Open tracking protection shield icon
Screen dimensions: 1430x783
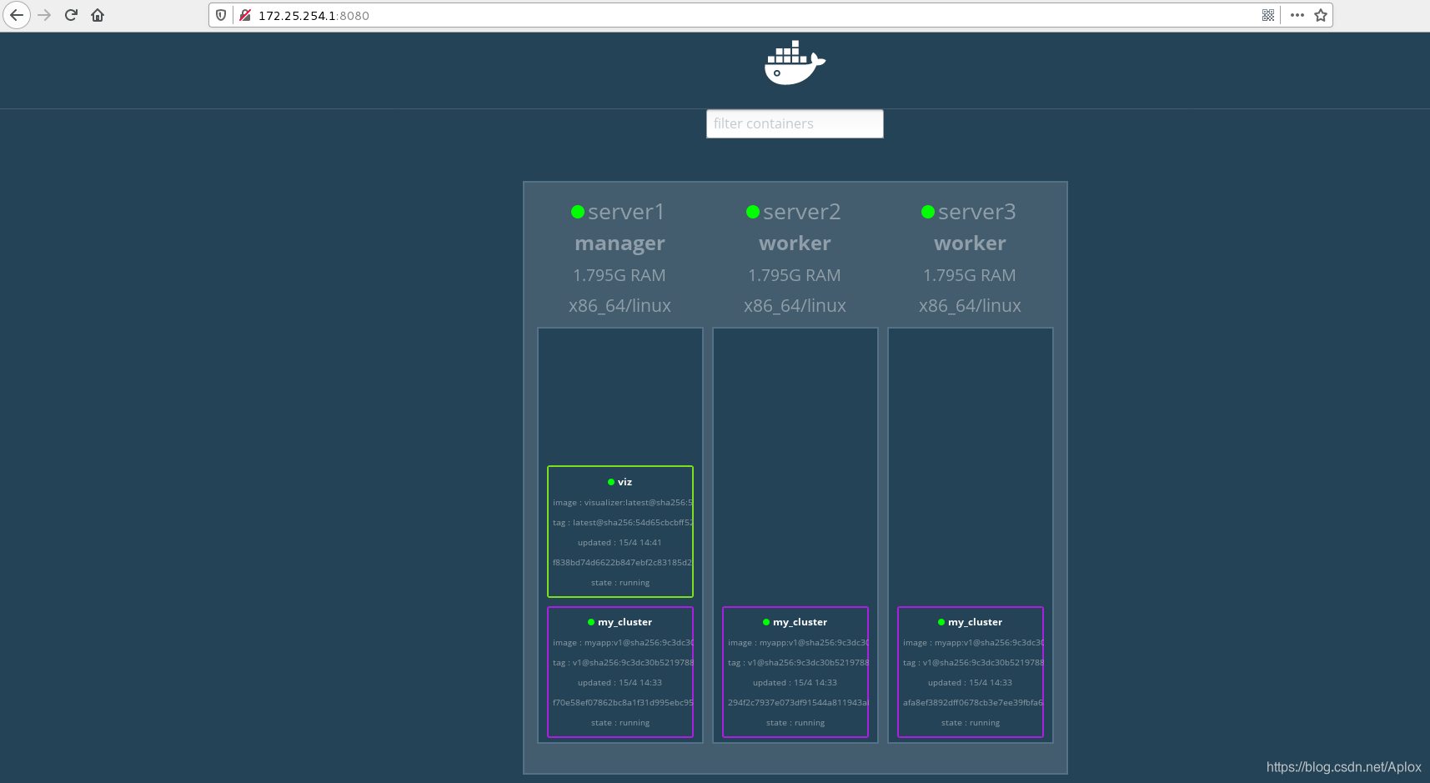pos(221,15)
